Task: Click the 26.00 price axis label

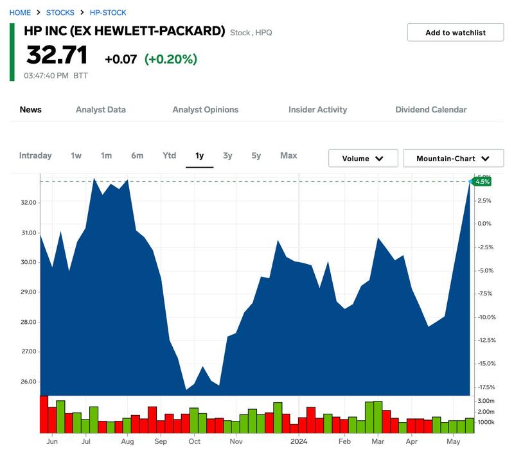Action: pos(28,382)
